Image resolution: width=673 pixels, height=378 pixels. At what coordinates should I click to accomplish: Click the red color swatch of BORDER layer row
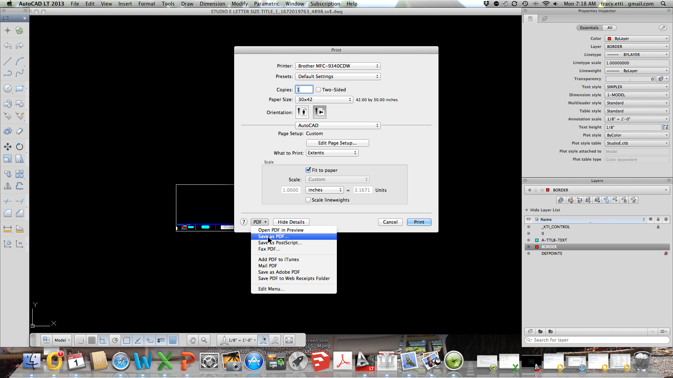coord(537,247)
